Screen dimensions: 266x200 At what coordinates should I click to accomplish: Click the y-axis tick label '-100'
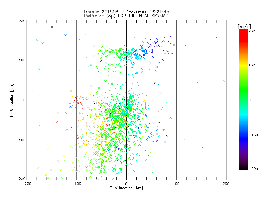point(21,140)
